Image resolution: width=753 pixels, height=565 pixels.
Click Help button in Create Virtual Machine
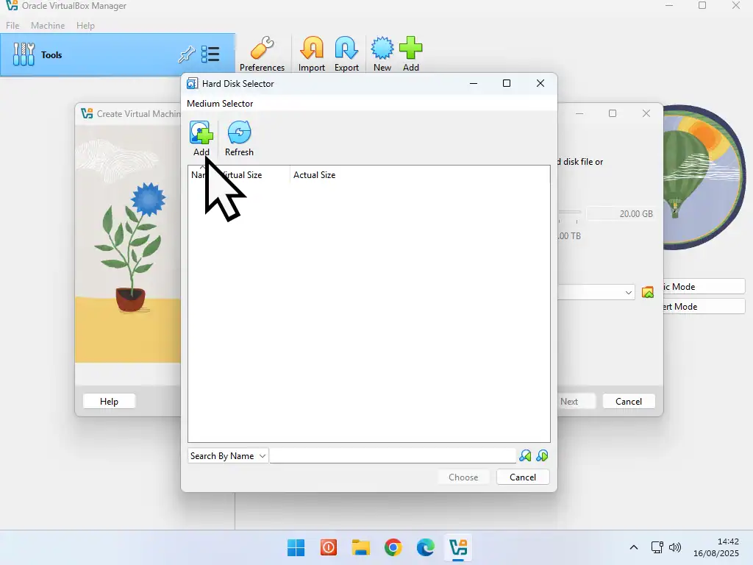point(109,402)
